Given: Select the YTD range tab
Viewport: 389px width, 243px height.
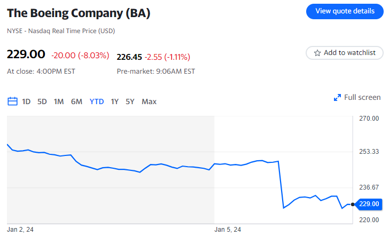Looking at the screenshot, I should pos(97,101).
